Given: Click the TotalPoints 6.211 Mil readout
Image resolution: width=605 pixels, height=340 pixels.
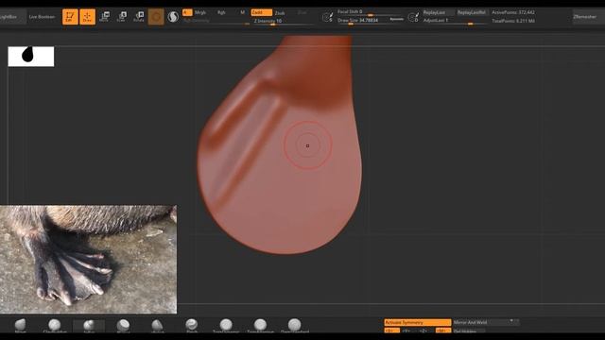Looking at the screenshot, I should (513, 21).
